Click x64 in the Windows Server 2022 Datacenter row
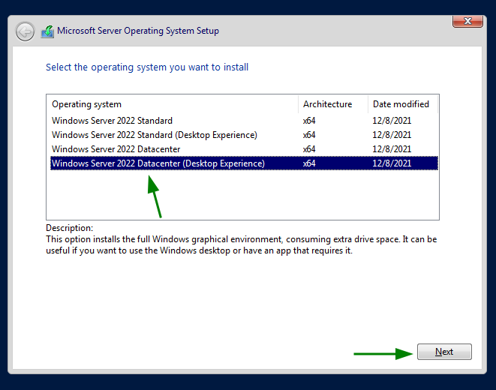This screenshot has width=496, height=390. [309, 149]
